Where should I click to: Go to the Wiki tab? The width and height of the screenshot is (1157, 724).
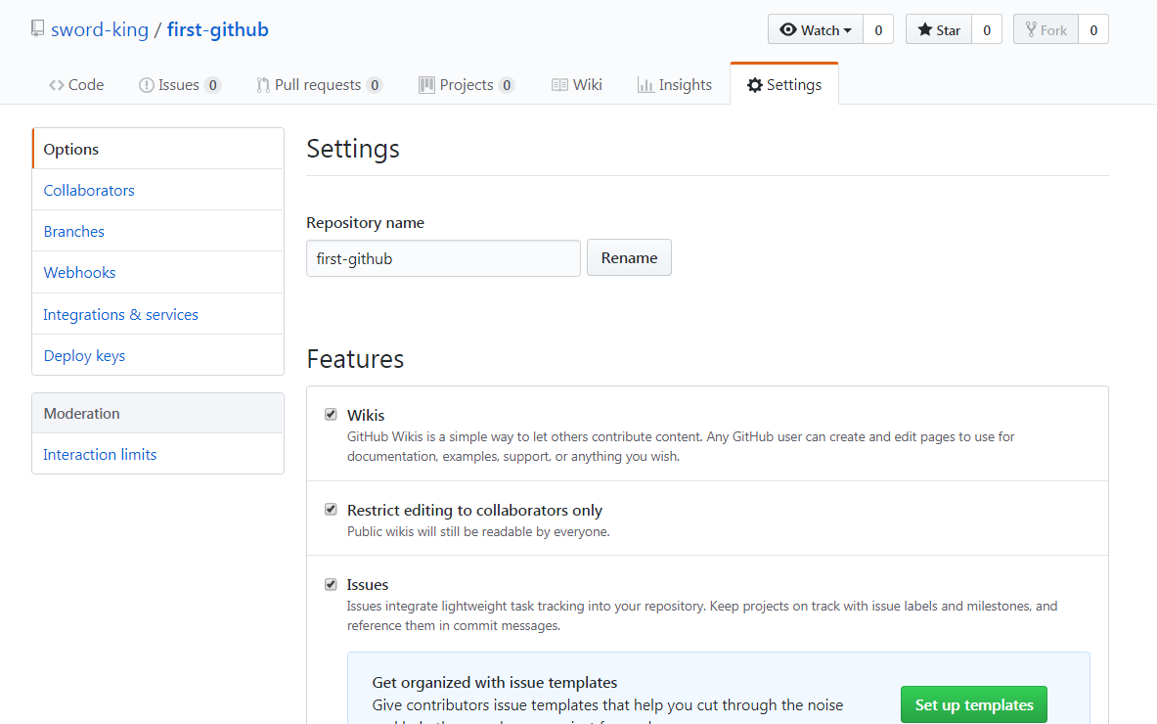[x=576, y=85]
